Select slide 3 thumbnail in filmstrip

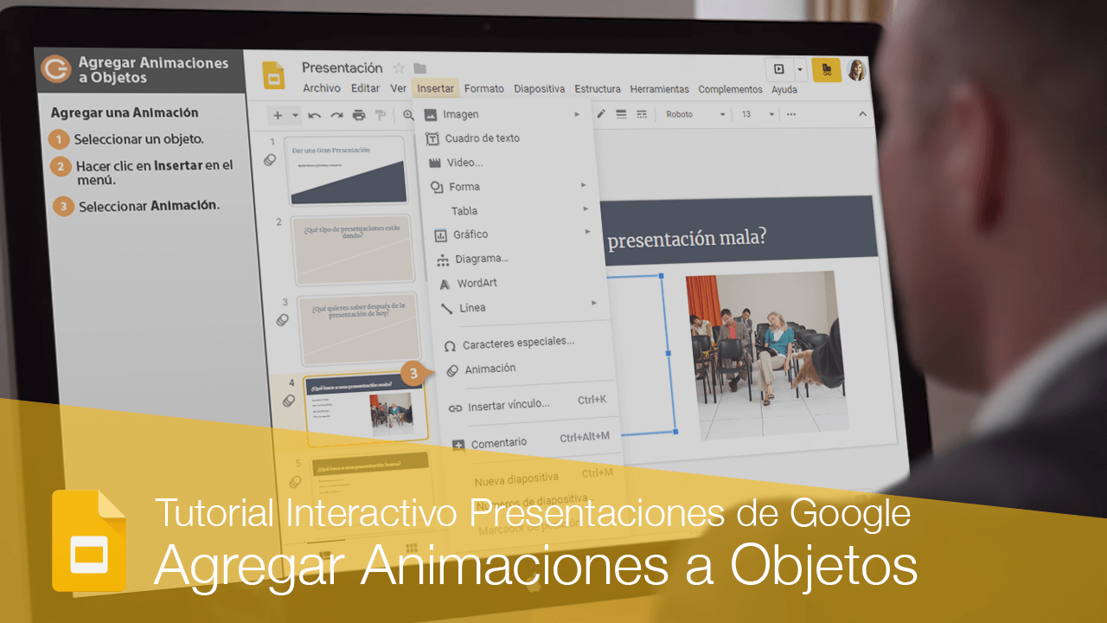(358, 330)
